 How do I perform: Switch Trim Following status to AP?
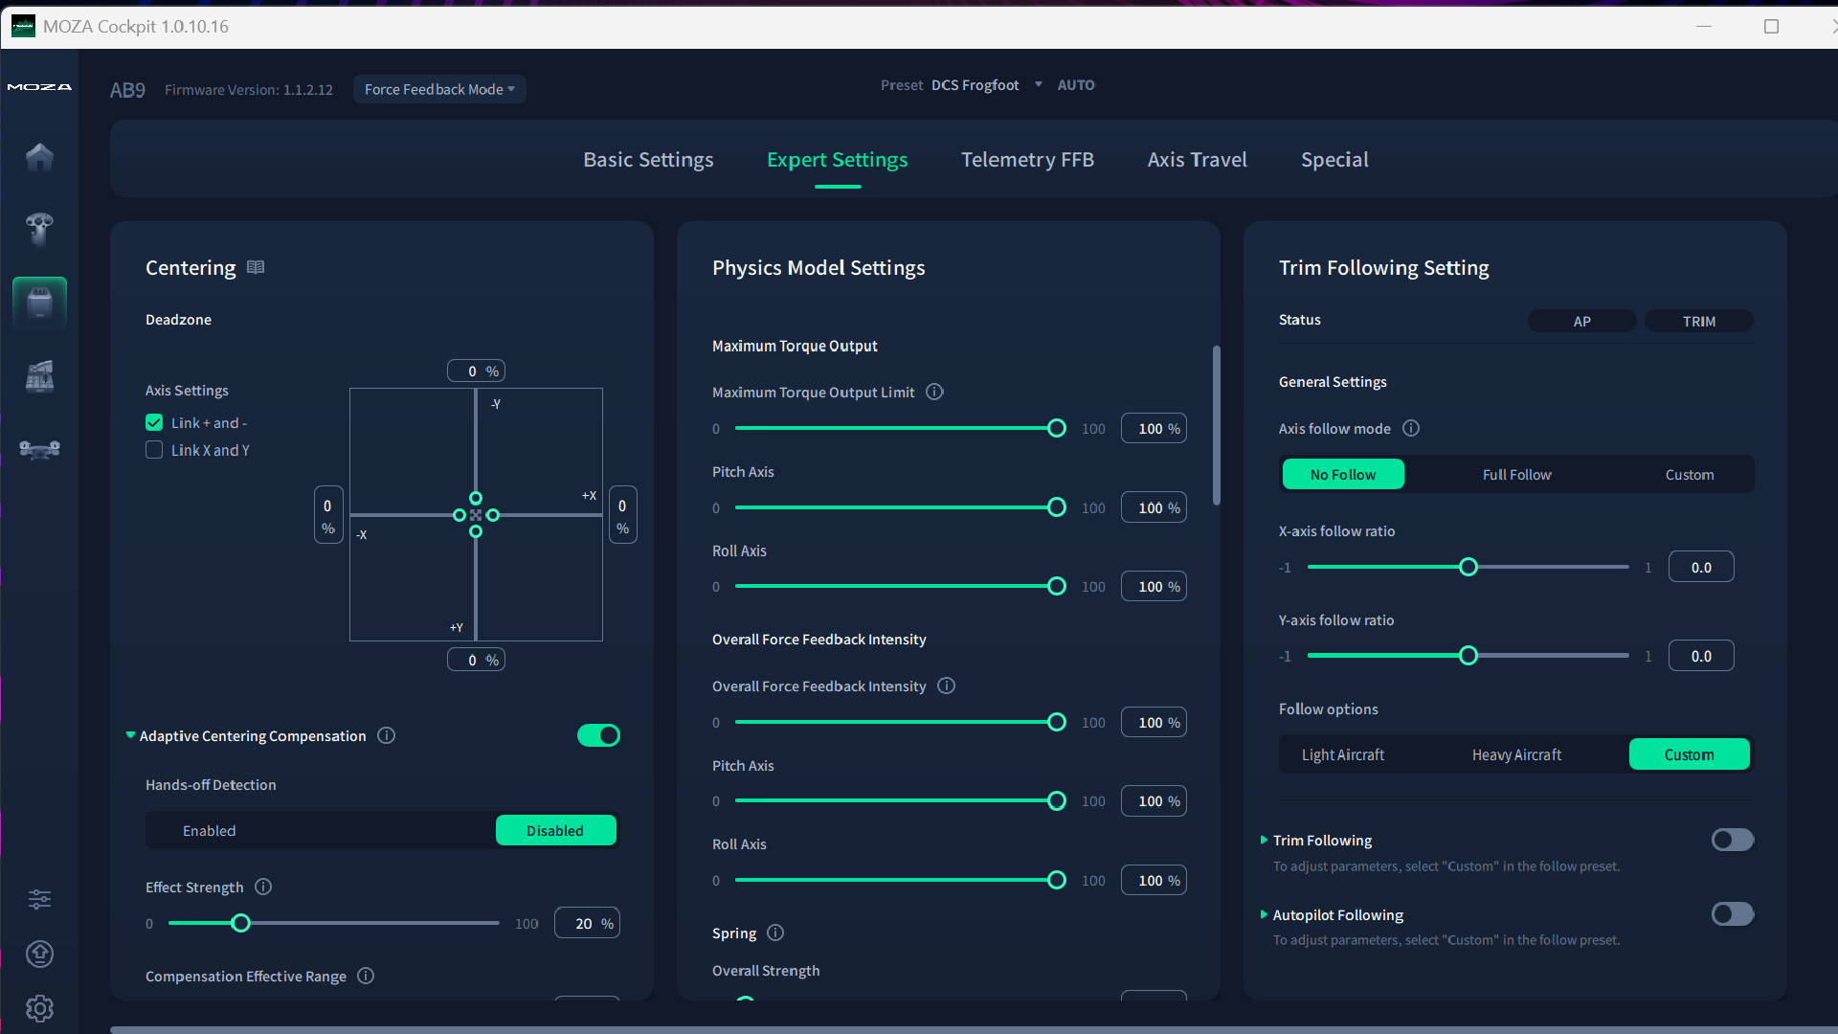coord(1580,321)
